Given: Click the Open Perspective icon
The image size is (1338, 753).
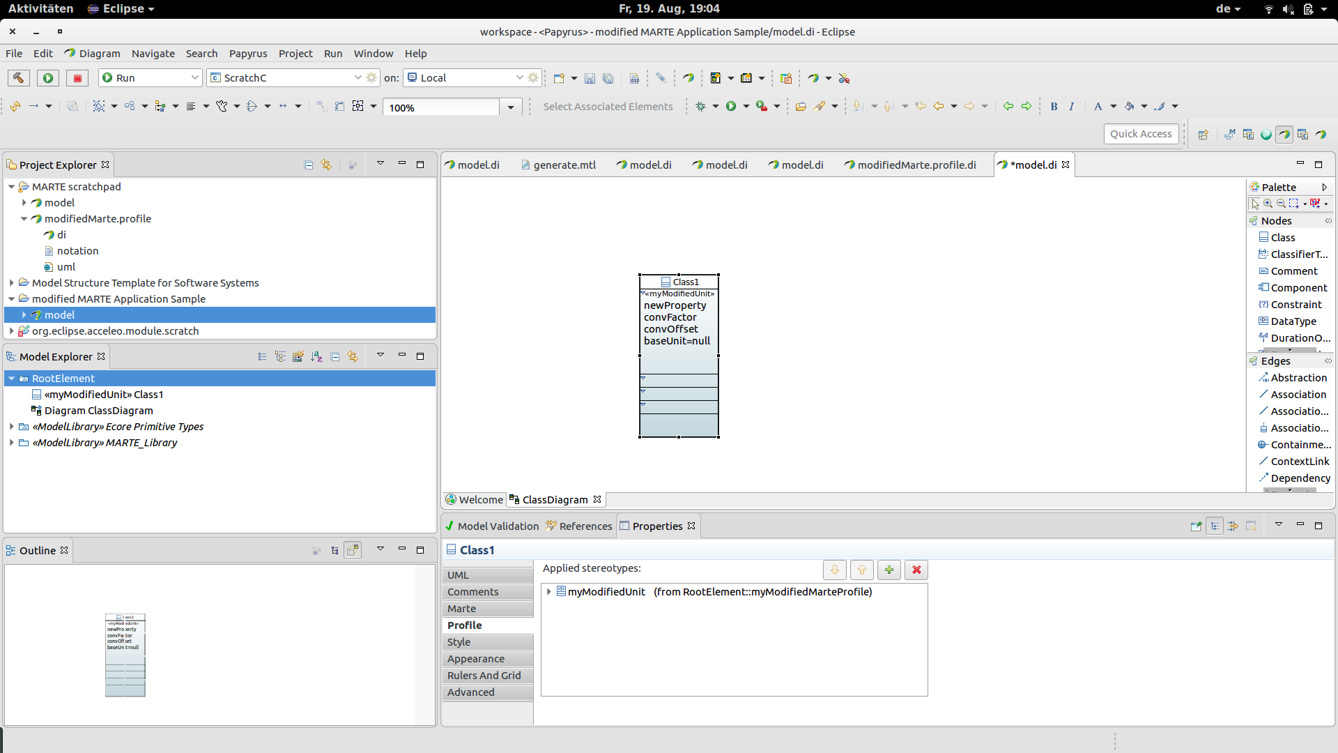Looking at the screenshot, I should [1204, 135].
